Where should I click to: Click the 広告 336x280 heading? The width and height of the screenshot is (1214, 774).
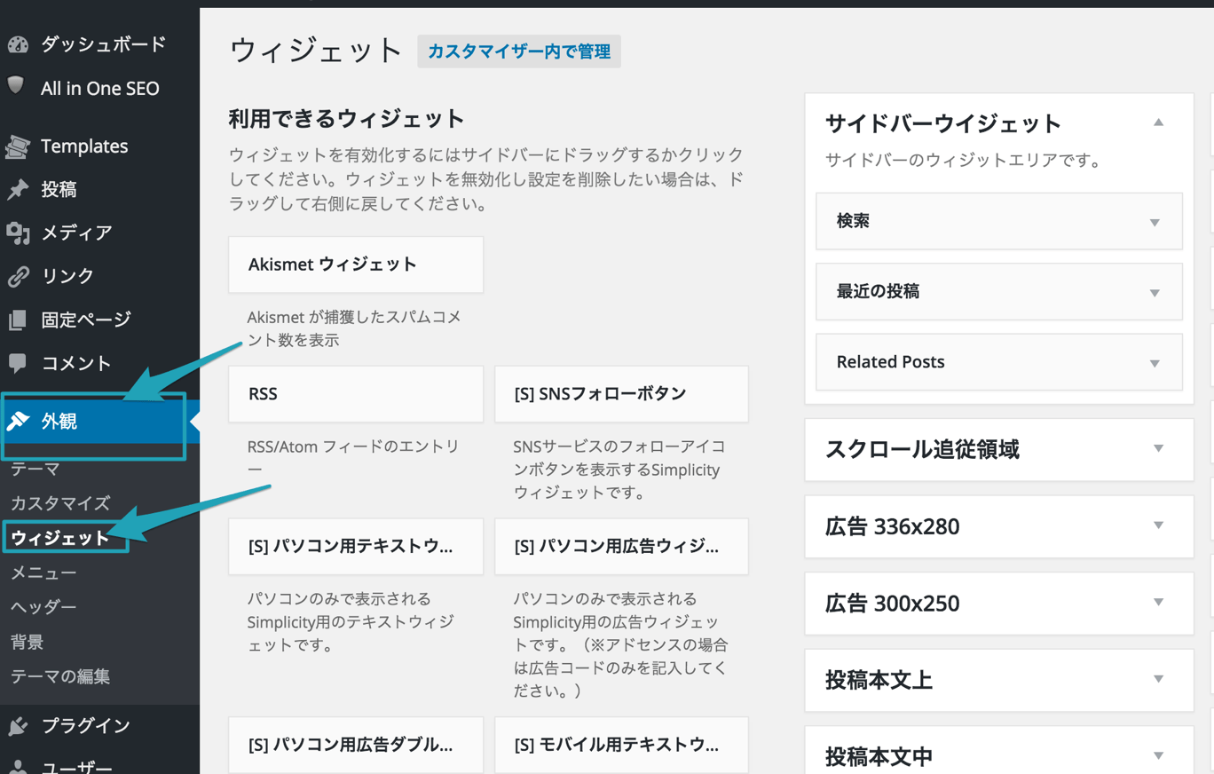click(893, 526)
